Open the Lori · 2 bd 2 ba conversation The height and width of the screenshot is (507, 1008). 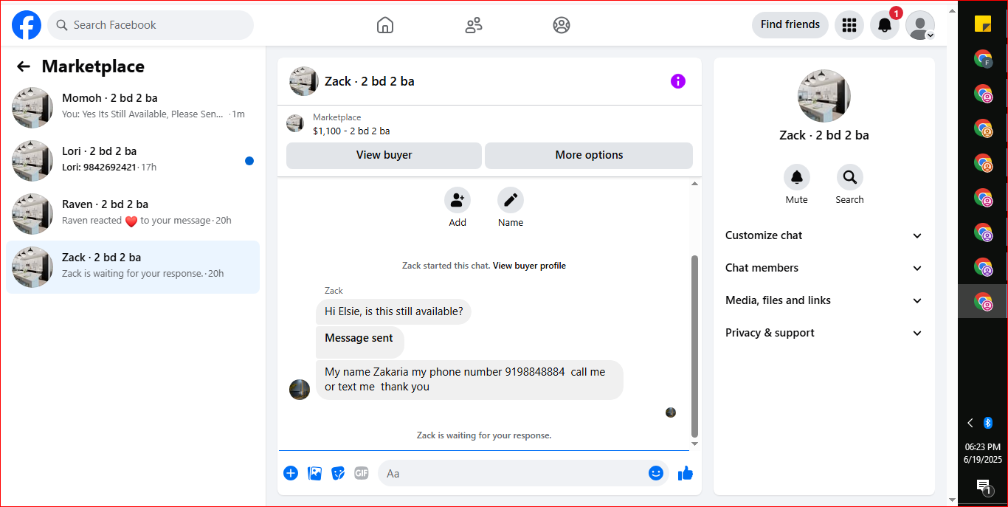tap(133, 161)
